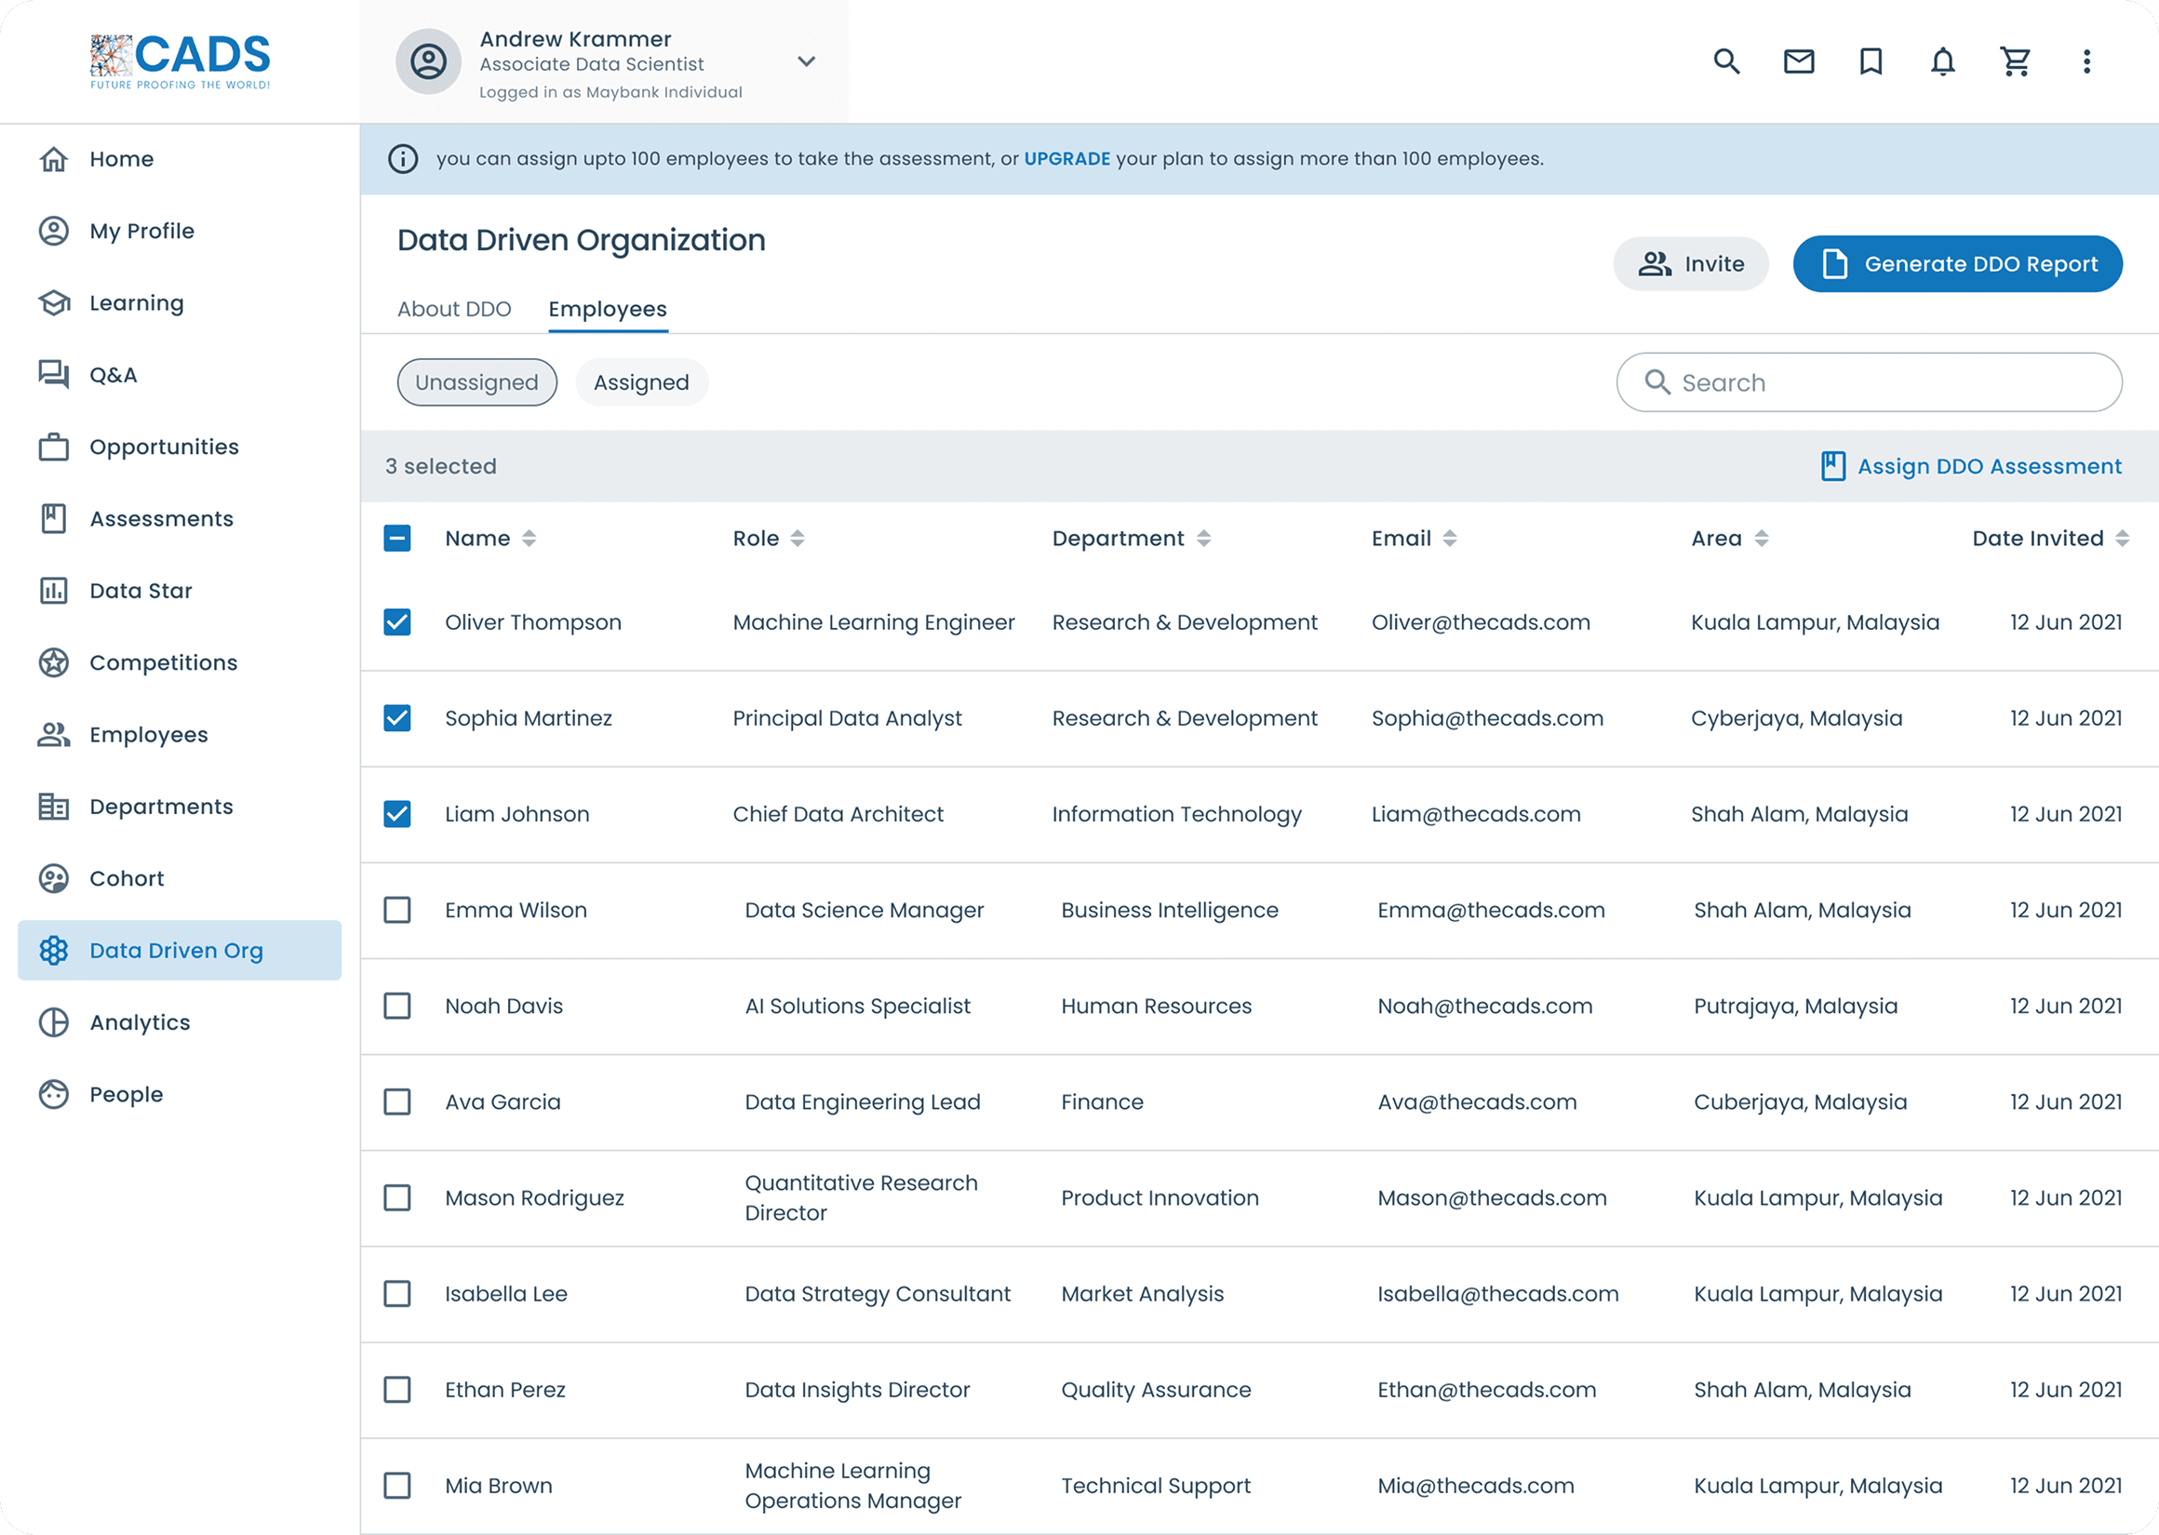This screenshot has width=2159, height=1535.
Task: Select the Emma Wilson row checkbox
Action: click(397, 910)
